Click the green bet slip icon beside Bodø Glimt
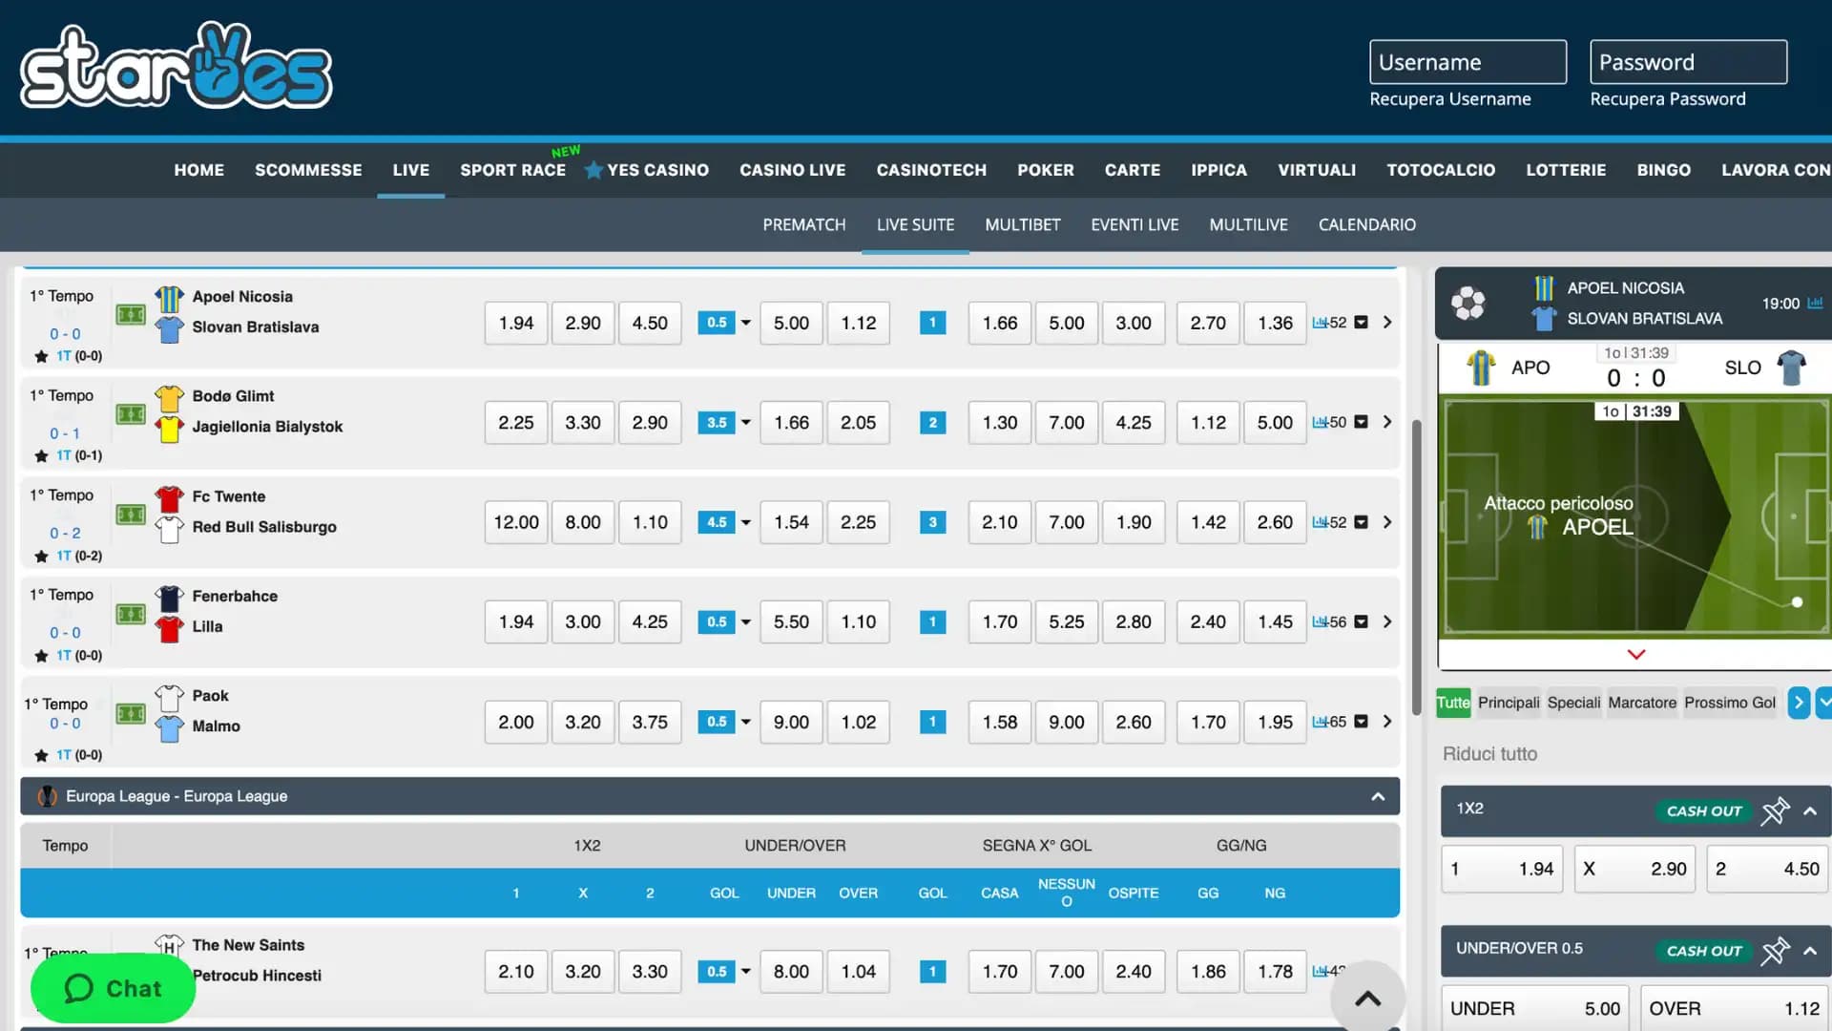The image size is (1832, 1031). [131, 414]
